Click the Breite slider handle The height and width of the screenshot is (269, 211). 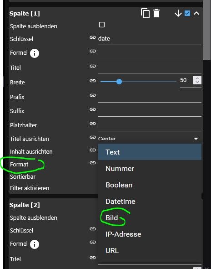pos(119,82)
